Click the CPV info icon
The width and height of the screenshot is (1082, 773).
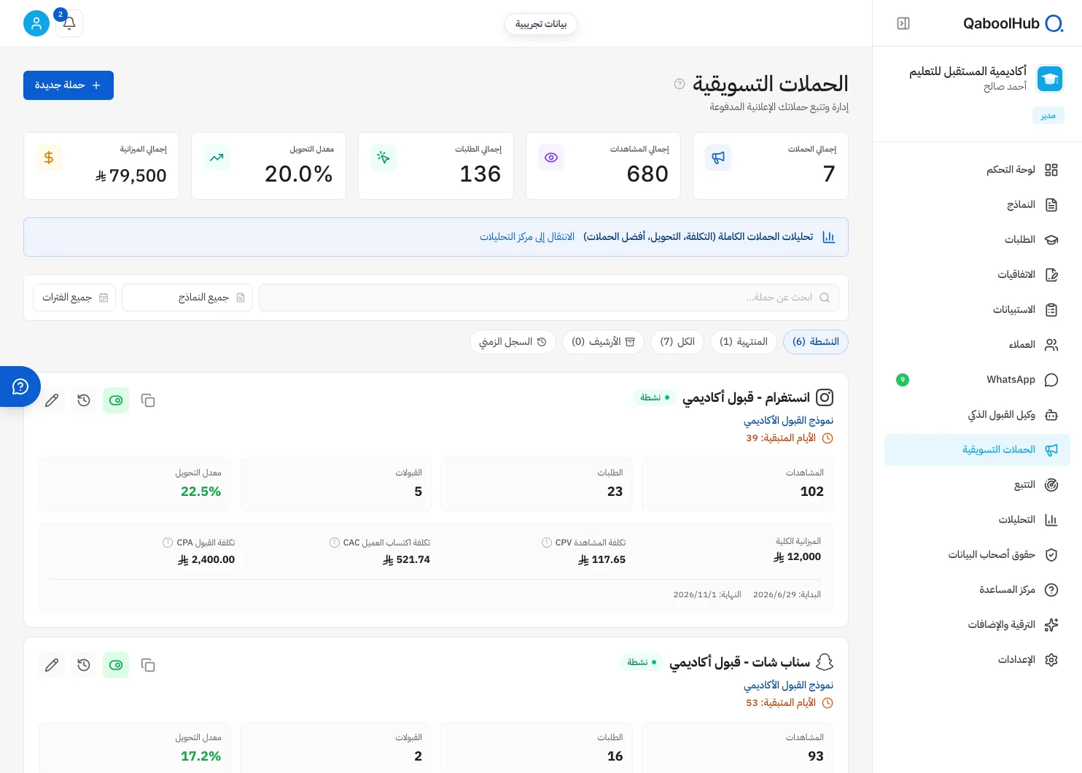pos(547,543)
